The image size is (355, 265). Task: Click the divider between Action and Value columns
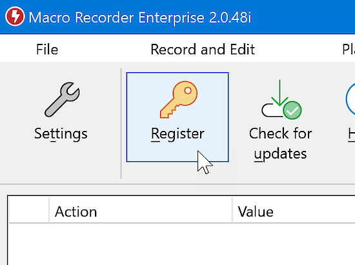pyautogui.click(x=232, y=210)
